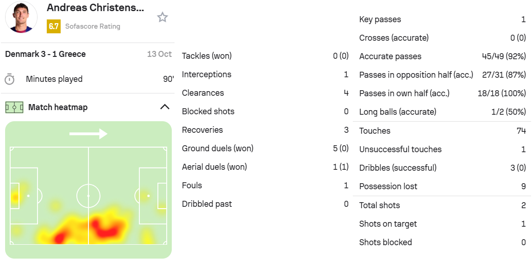Click the favorite star icon
Image resolution: width=532 pixels, height=260 pixels.
click(x=162, y=18)
